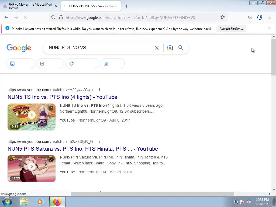Select the Images filter chip
The width and height of the screenshot is (276, 207).
tap(20, 64)
